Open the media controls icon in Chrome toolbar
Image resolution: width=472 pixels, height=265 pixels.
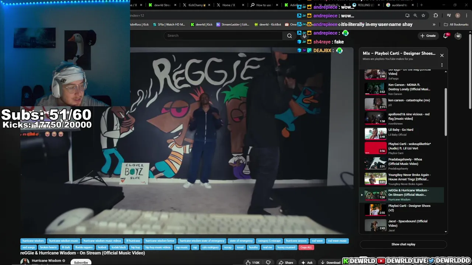coord(449,15)
